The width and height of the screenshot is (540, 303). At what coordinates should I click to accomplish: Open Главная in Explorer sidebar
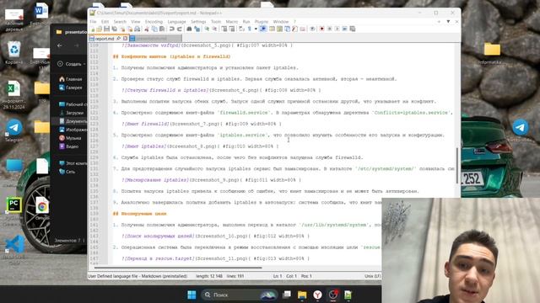tap(71, 79)
